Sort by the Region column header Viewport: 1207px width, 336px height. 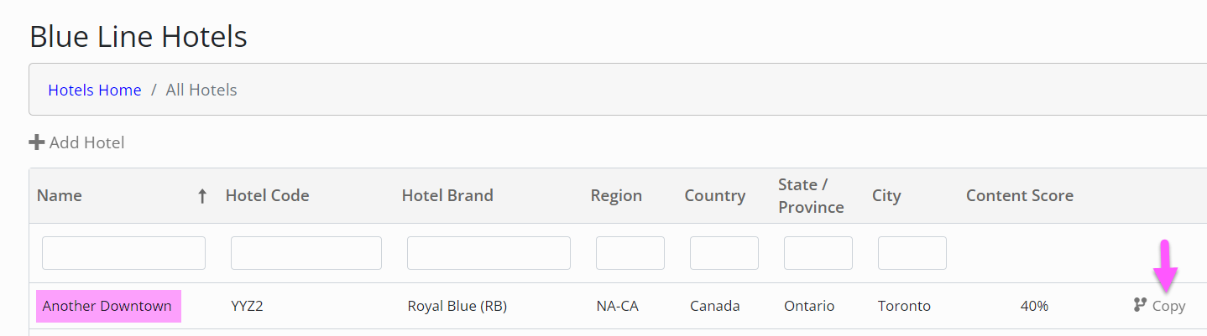(x=616, y=196)
